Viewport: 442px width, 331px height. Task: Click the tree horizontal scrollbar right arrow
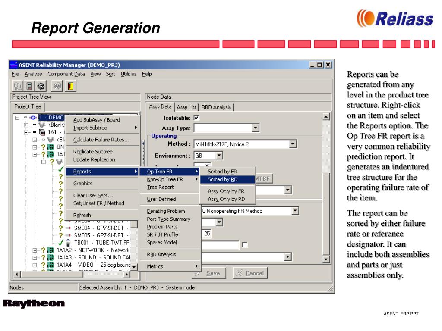point(127,274)
